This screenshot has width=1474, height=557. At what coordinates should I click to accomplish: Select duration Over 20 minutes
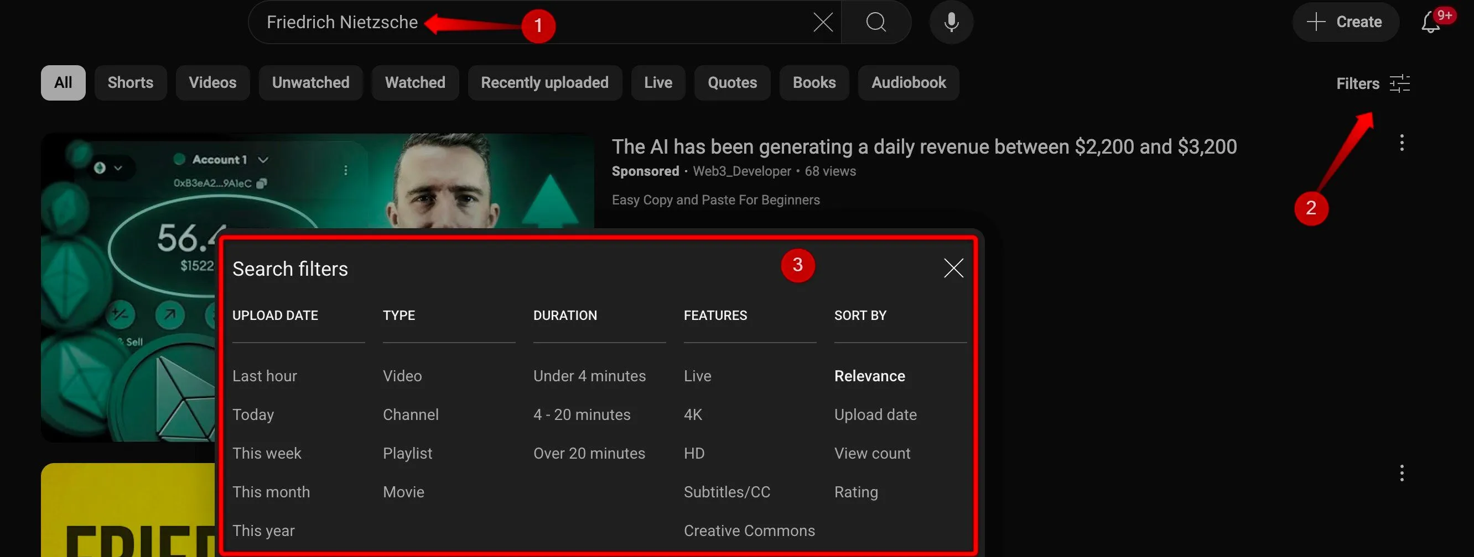[x=589, y=453]
